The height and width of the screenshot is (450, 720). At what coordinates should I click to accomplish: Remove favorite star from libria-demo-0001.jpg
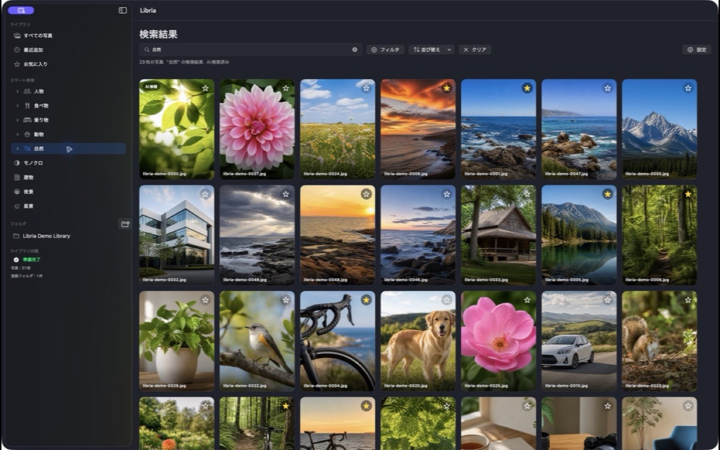tap(527, 88)
